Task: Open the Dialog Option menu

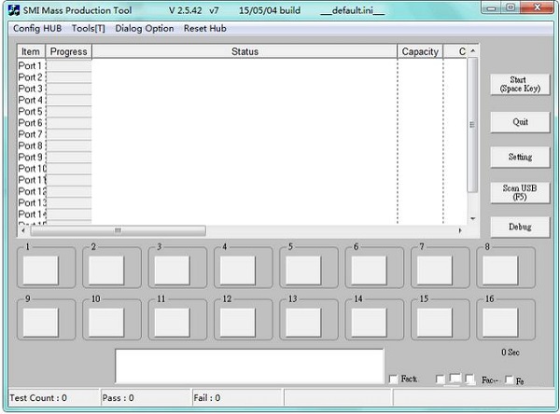Action: click(x=145, y=29)
